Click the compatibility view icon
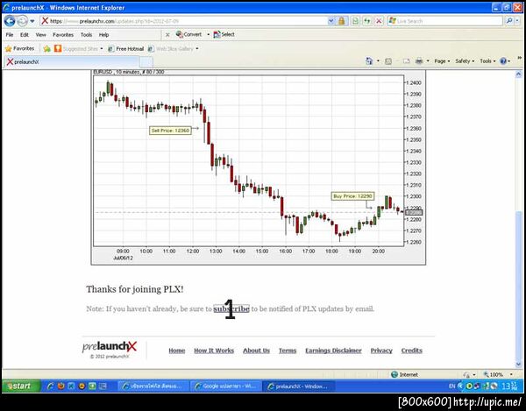The width and height of the screenshot is (526, 411). click(x=355, y=21)
